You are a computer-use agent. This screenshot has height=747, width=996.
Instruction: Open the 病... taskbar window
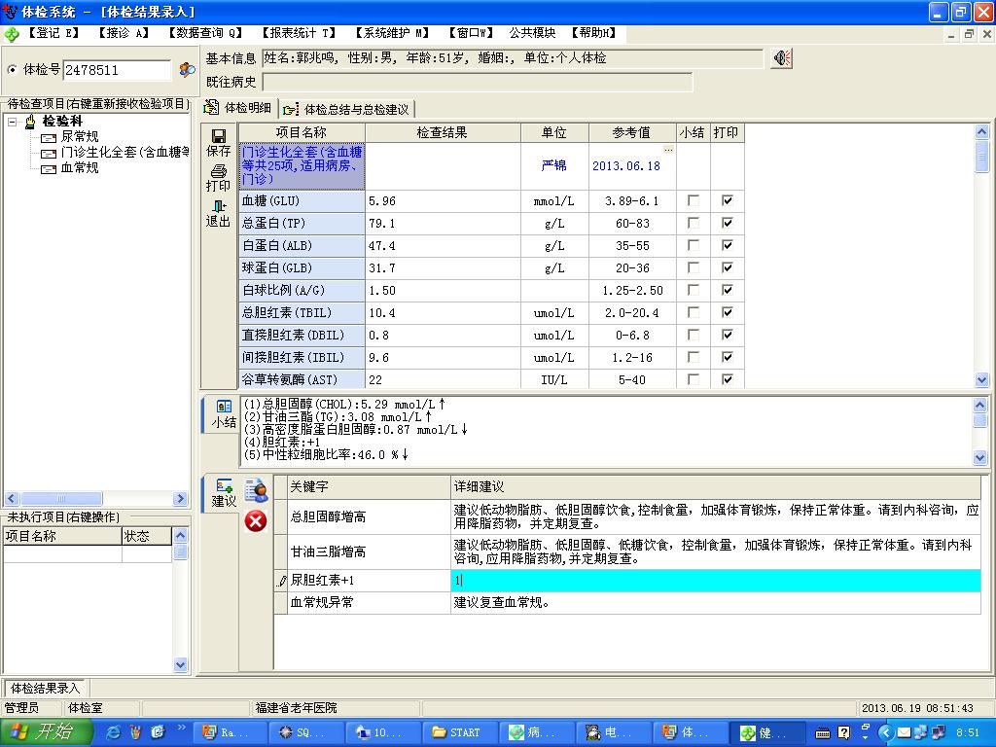[537, 732]
